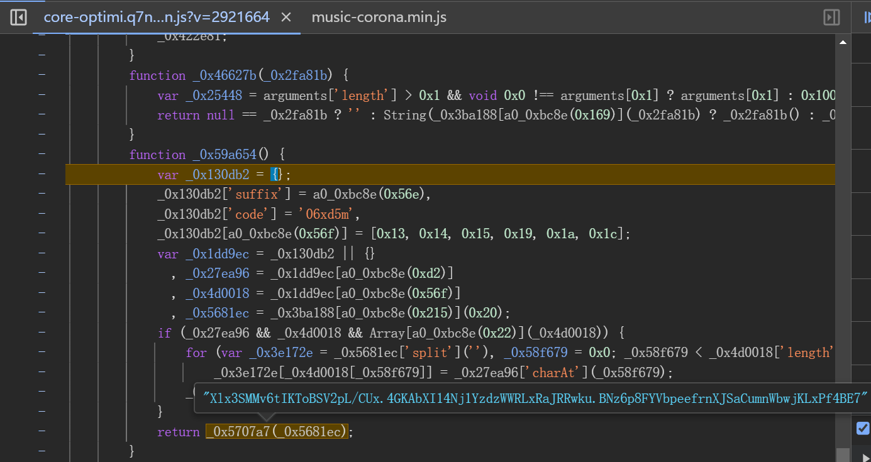871x462 pixels.
Task: Switch to music-corona.min.js tab
Action: (x=379, y=17)
